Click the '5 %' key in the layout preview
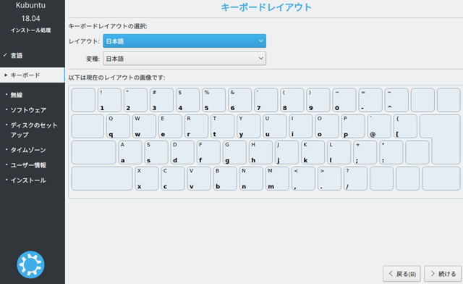The height and width of the screenshot is (284, 463). 214,100
